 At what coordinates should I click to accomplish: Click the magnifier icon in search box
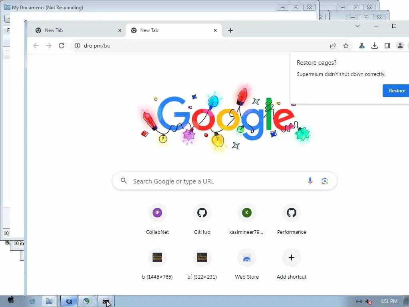[x=124, y=181]
